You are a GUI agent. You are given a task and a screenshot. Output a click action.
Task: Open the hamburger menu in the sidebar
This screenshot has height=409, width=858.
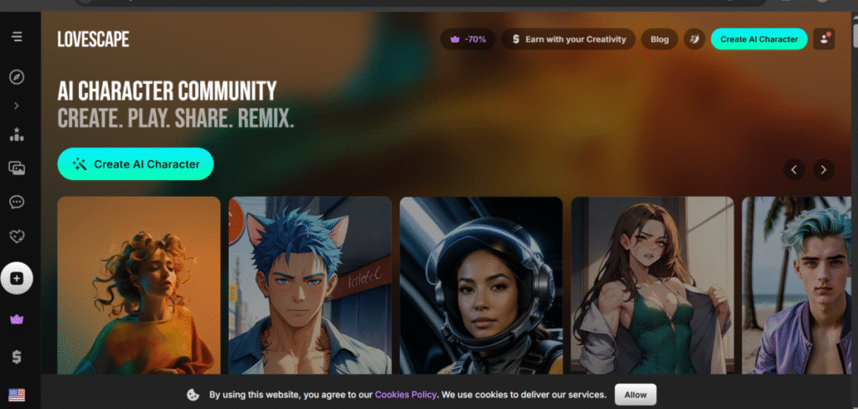click(x=17, y=37)
